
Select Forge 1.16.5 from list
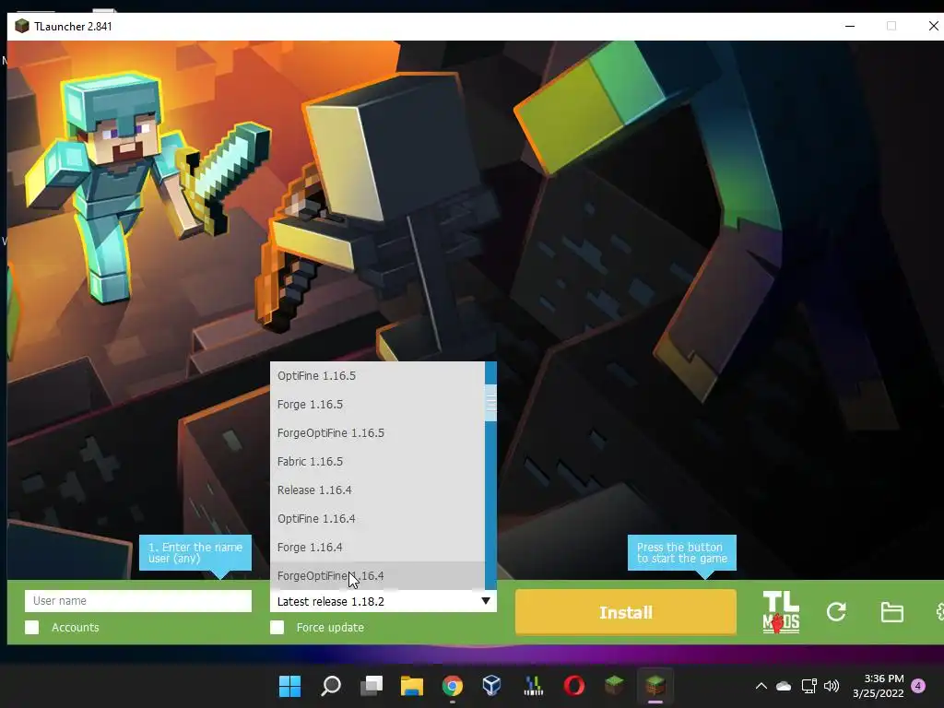click(x=377, y=404)
